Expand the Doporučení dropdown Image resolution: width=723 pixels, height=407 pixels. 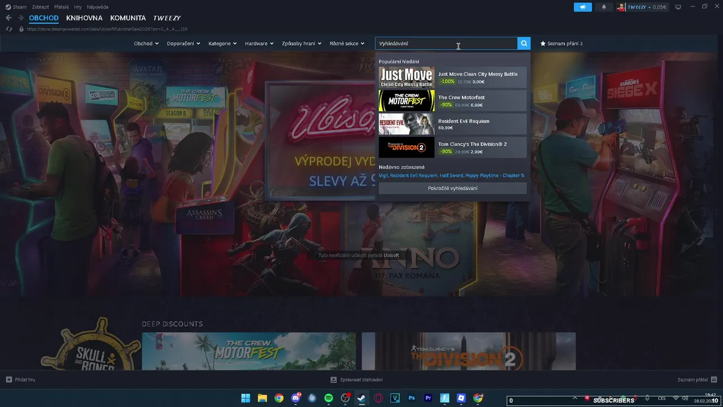184,44
